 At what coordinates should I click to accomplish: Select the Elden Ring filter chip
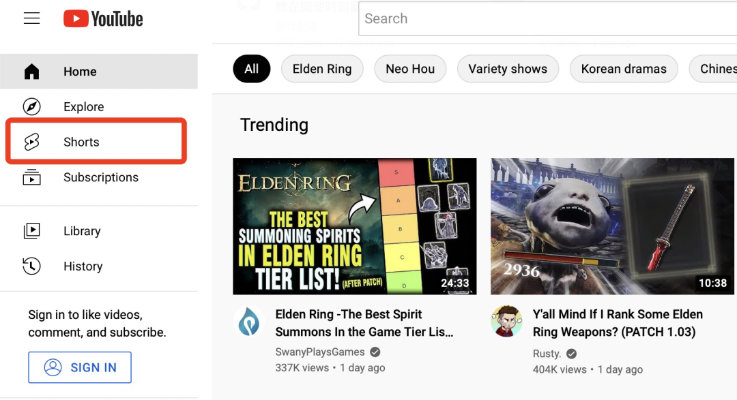[322, 69]
